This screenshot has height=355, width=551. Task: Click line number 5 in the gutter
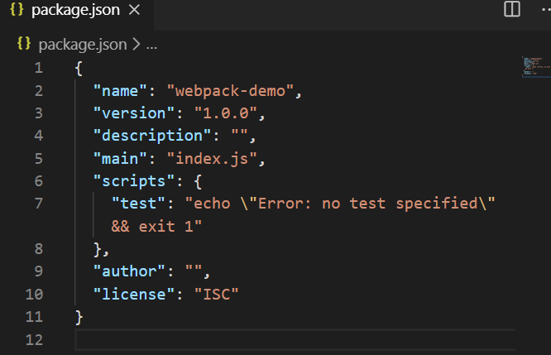(39, 159)
